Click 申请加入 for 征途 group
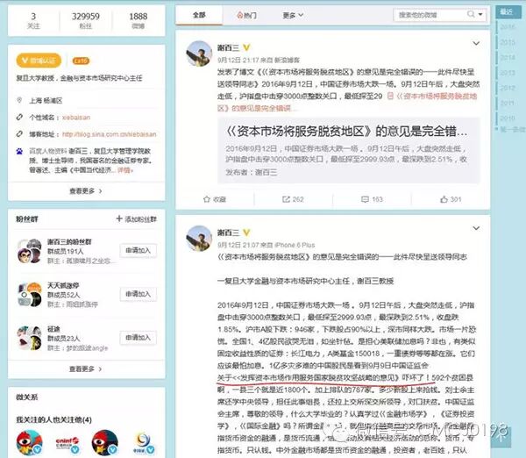The width and height of the screenshot is (526, 458). coord(138,338)
